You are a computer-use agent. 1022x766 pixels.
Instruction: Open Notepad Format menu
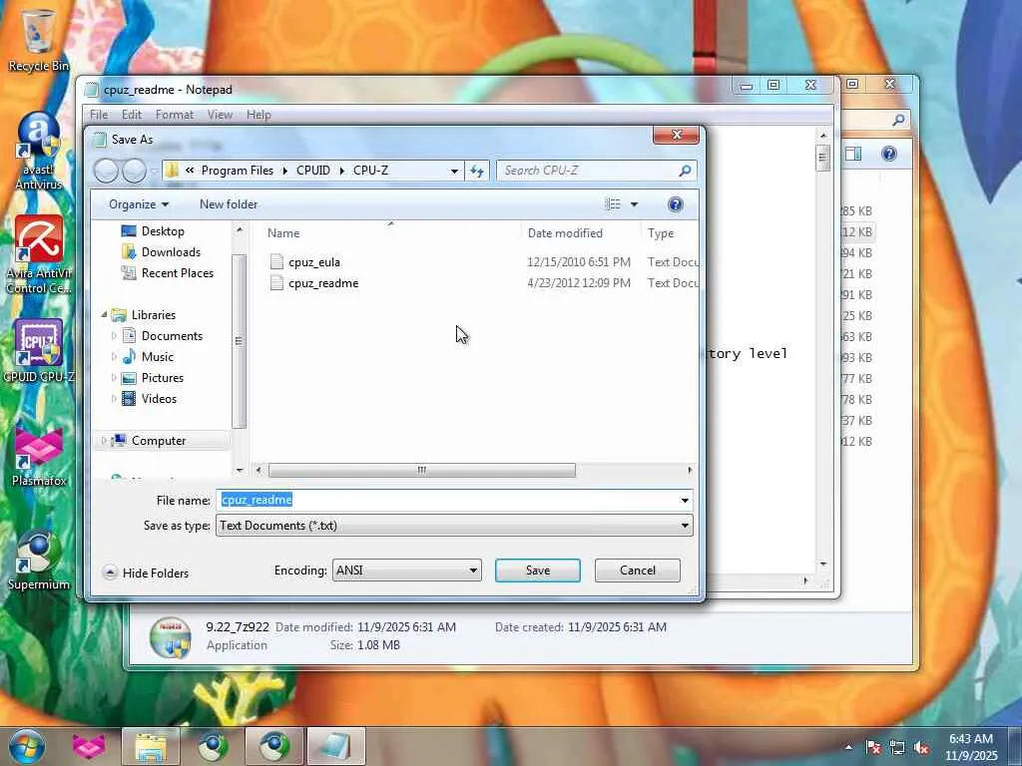click(x=174, y=115)
